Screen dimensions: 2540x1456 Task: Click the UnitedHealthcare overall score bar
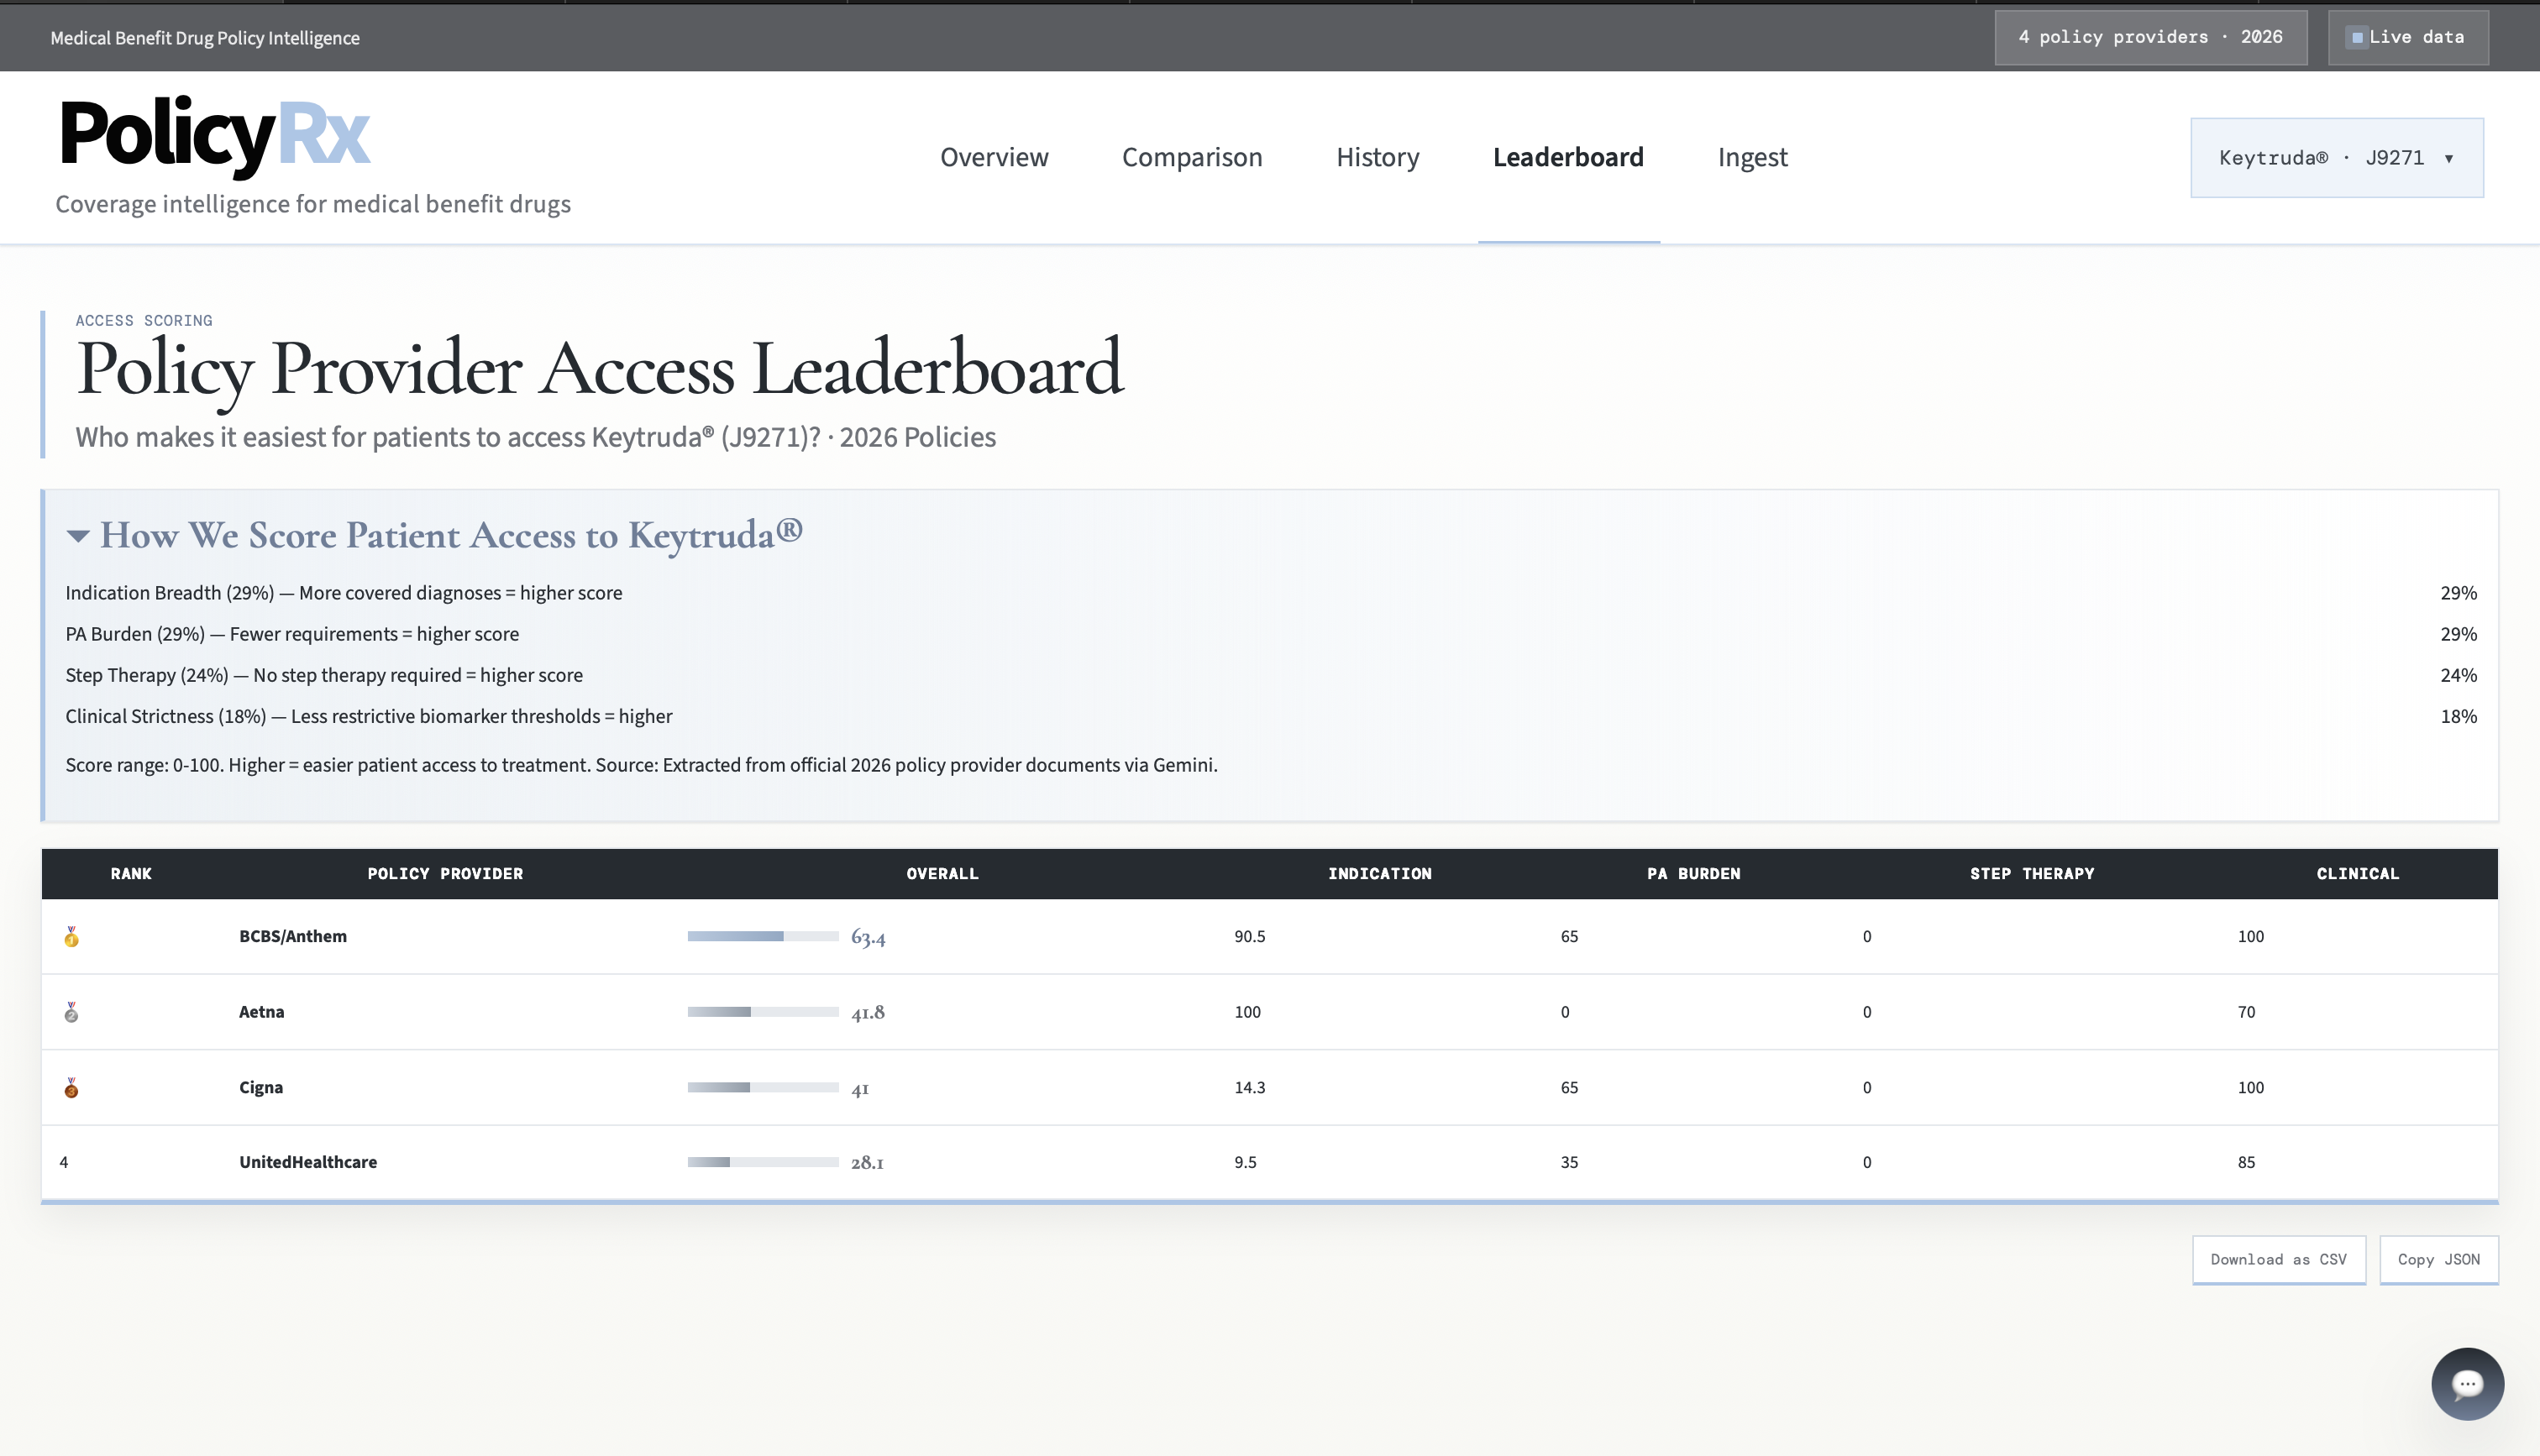[762, 1162]
